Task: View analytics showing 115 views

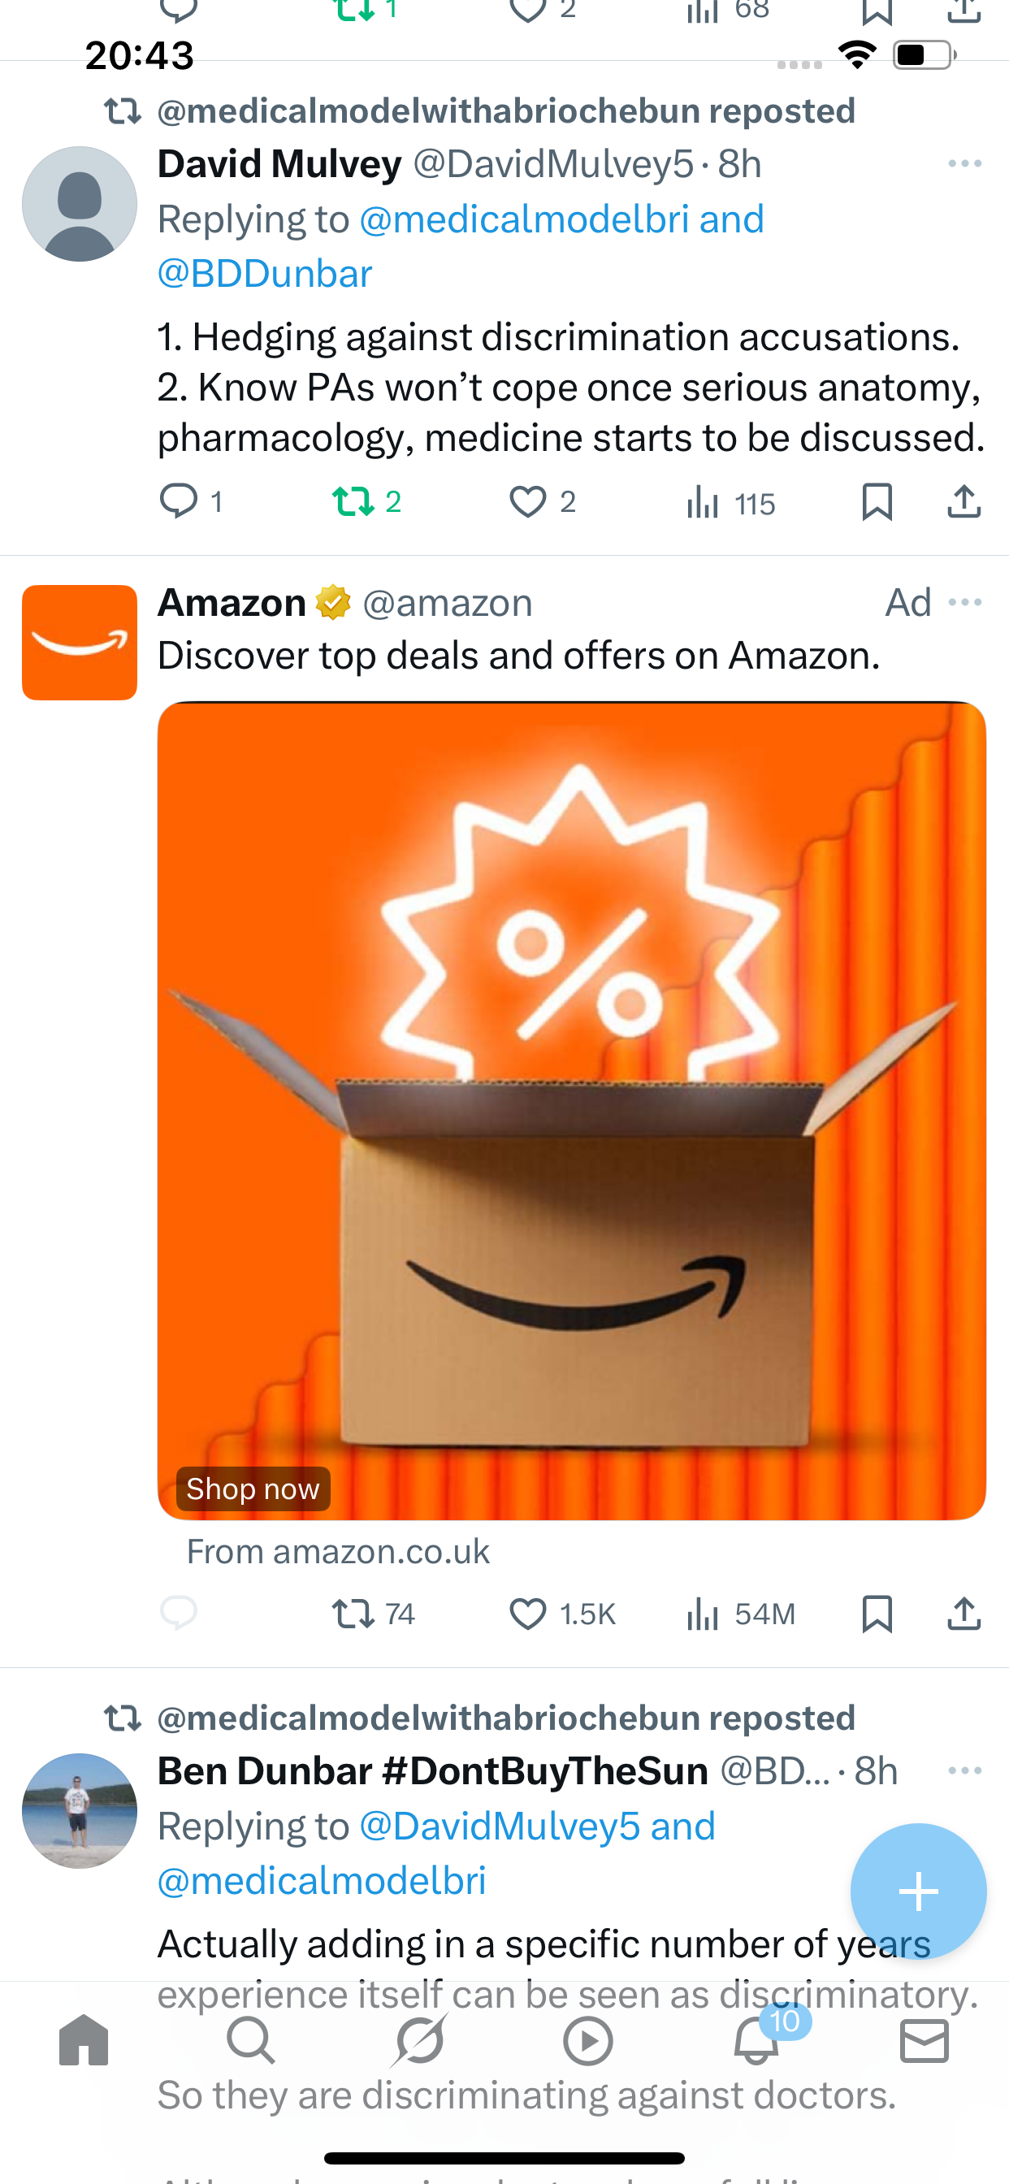Action: pyautogui.click(x=730, y=503)
